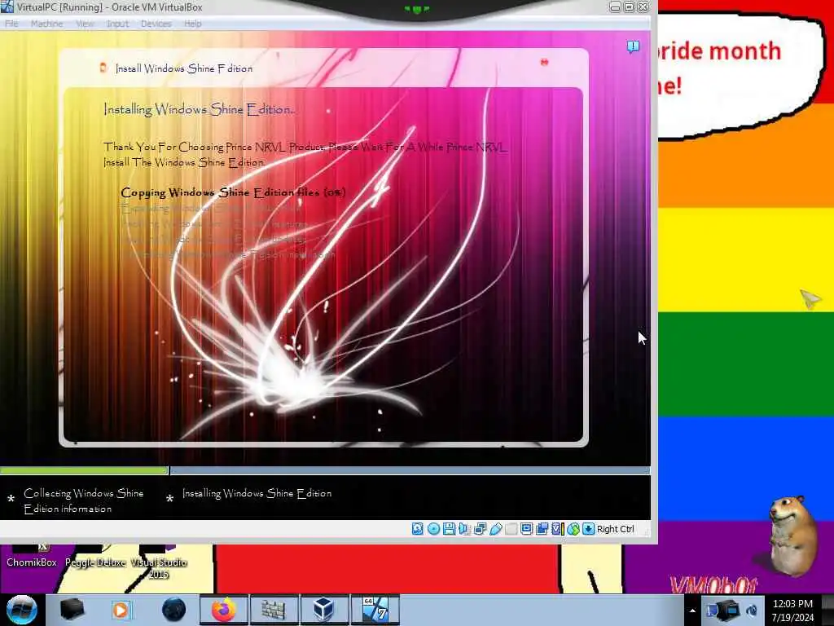Click the network adapters indicator icon
Screen dimensions: 834x626
(x=480, y=528)
